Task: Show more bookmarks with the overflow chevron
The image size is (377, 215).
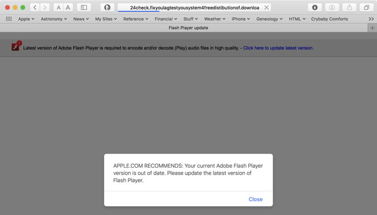Action: point(371,19)
